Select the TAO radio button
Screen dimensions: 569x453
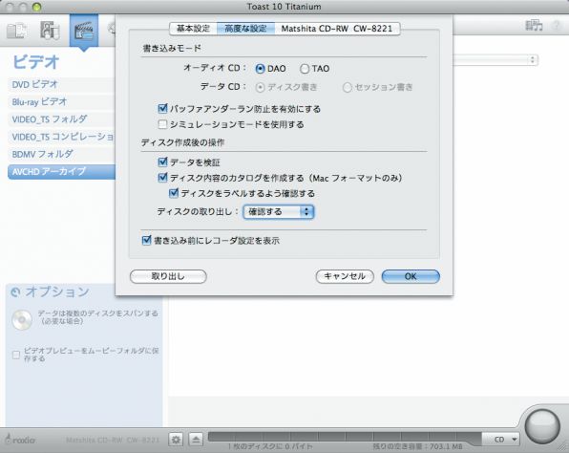305,69
